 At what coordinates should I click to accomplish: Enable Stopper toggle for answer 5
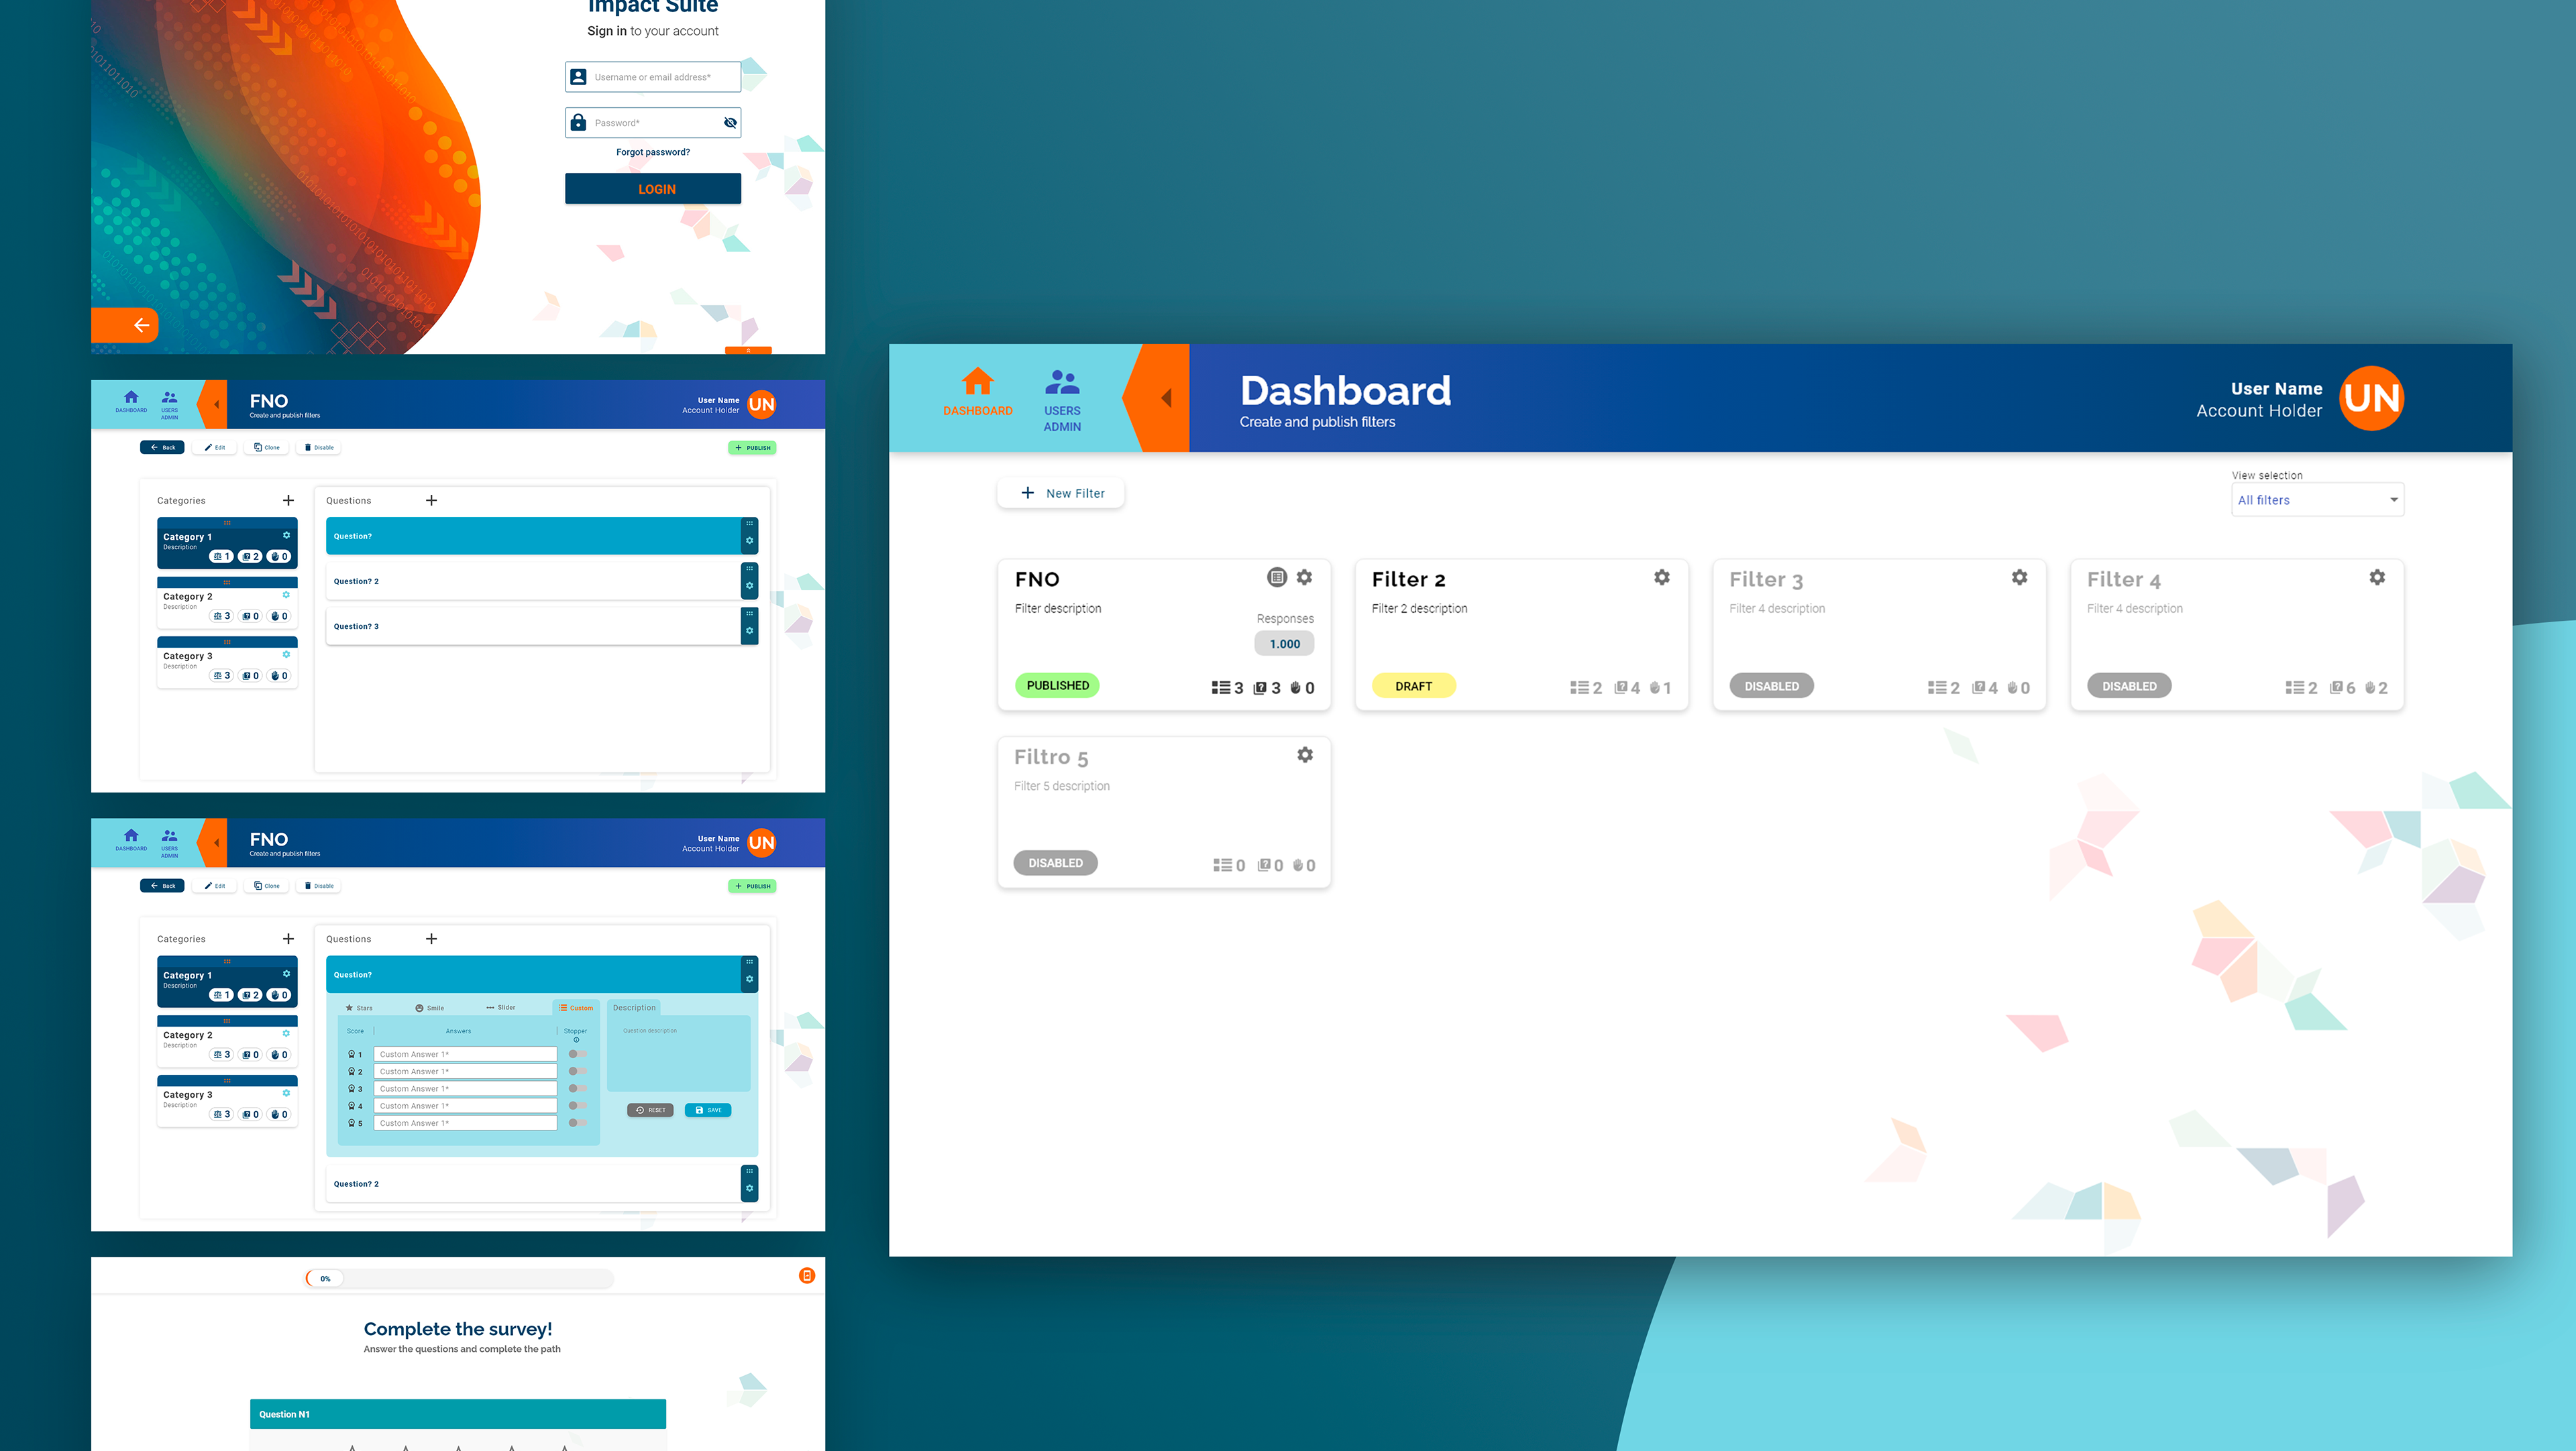click(577, 1123)
